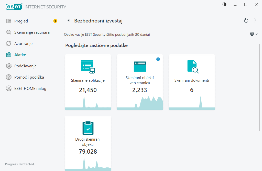The image size is (262, 171).
Task: Close the ESET window
Action: (256, 5)
